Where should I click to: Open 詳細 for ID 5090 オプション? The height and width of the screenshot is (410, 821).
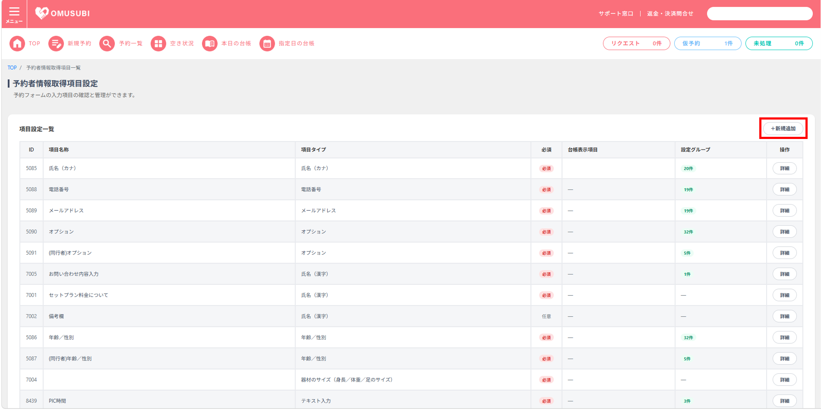pyautogui.click(x=785, y=232)
